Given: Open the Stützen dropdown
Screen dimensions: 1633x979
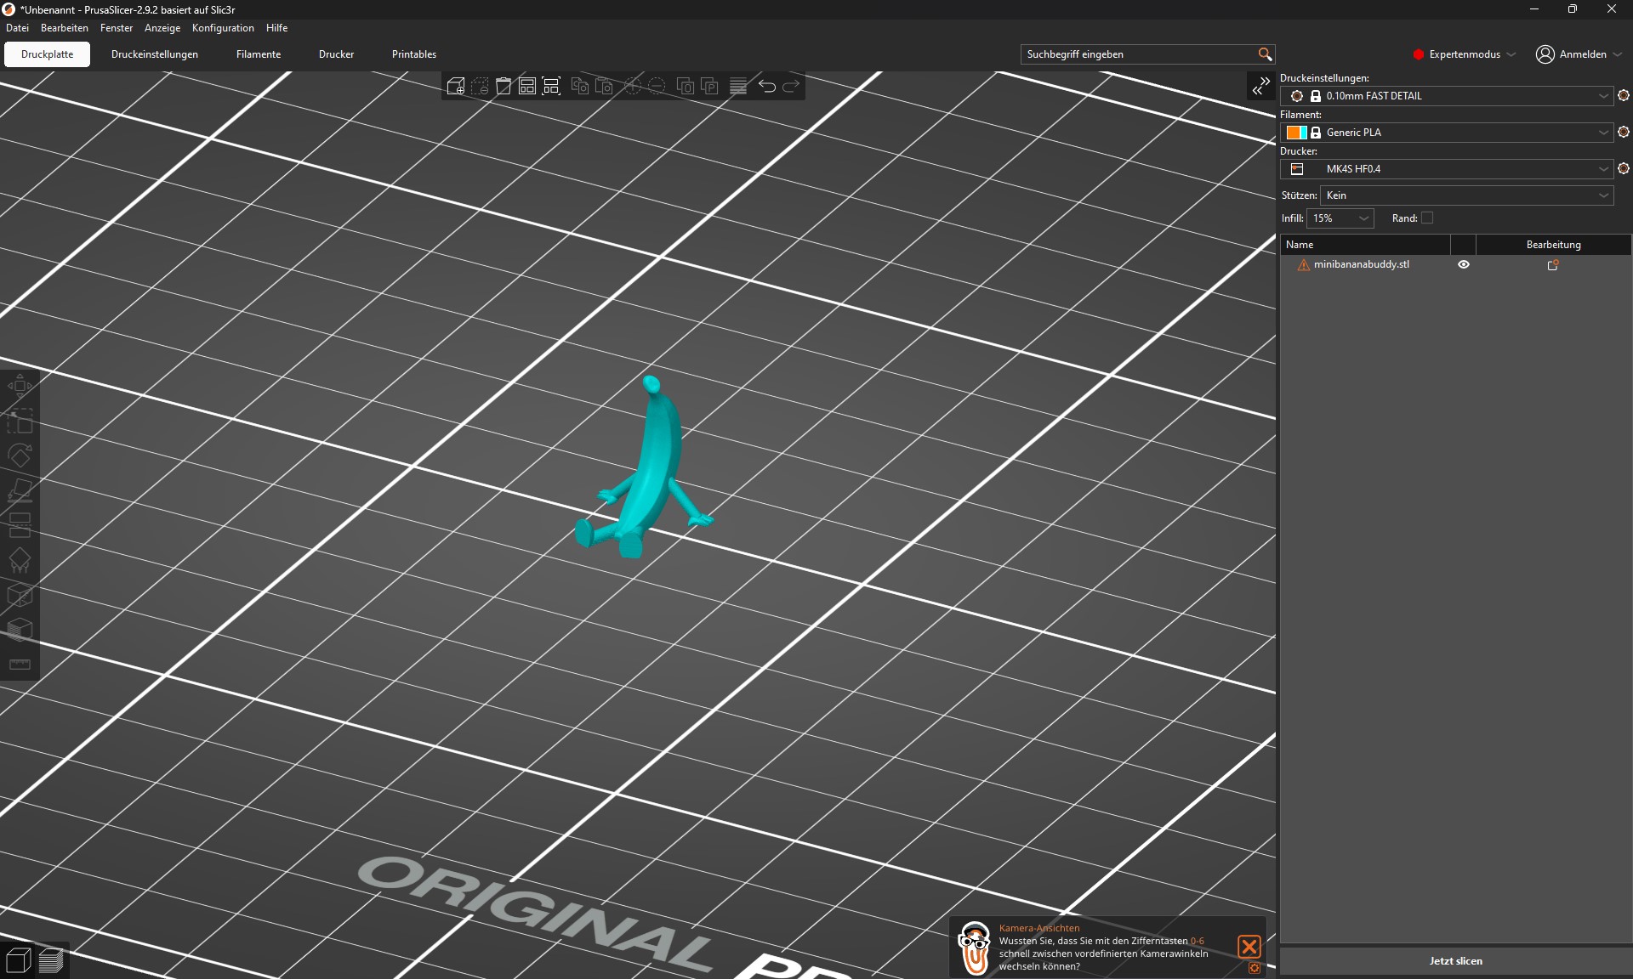Looking at the screenshot, I should 1466,195.
